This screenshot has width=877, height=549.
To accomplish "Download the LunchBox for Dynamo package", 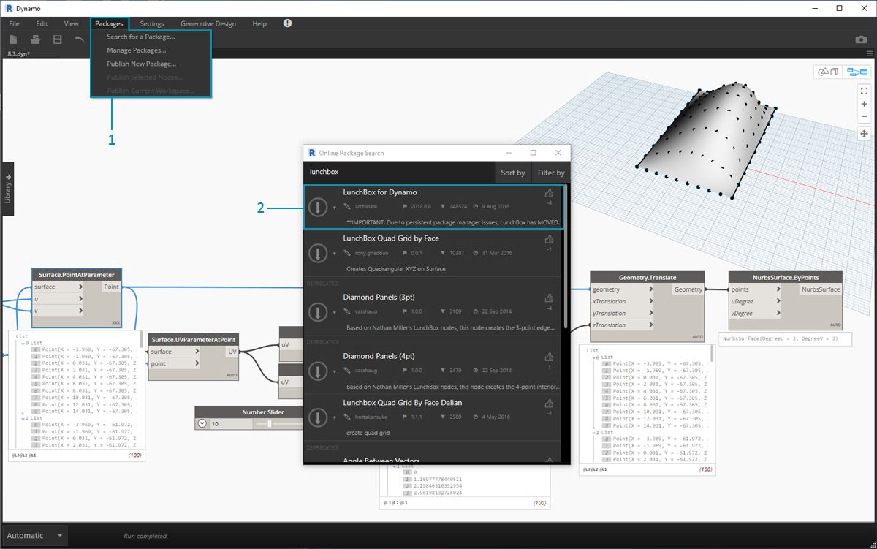I will [317, 208].
